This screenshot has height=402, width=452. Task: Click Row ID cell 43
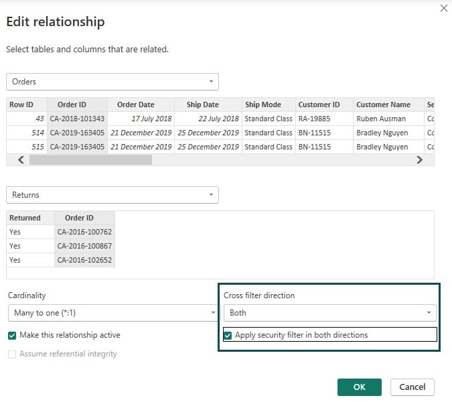(27, 119)
